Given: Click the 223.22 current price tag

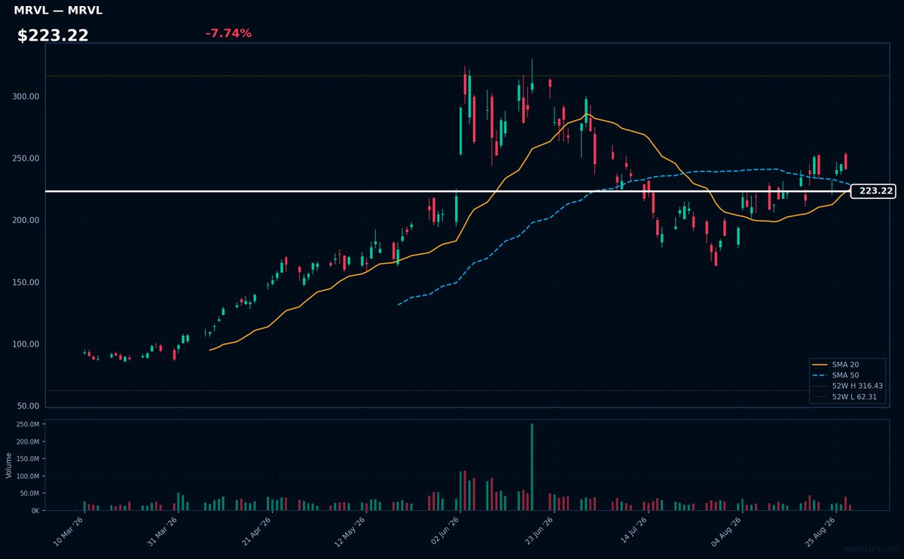Looking at the screenshot, I should coord(873,191).
